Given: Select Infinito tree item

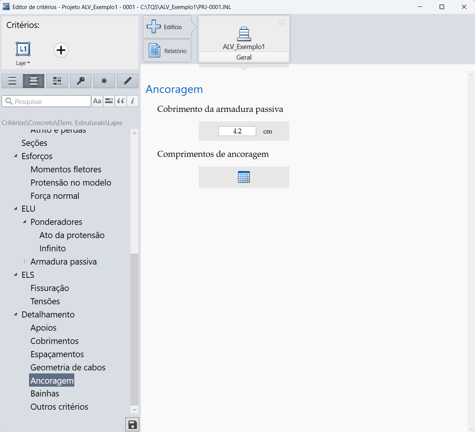Looking at the screenshot, I should click(52, 248).
